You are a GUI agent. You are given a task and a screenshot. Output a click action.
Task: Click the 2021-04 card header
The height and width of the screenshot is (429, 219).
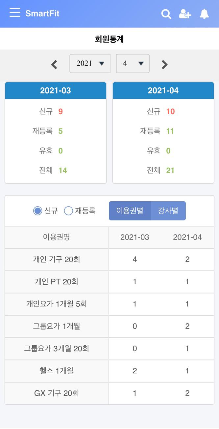pyautogui.click(x=163, y=91)
